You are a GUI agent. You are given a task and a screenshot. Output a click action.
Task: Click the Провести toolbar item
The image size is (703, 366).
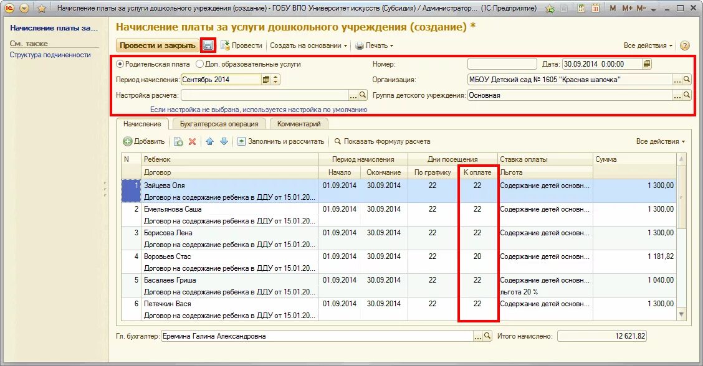[242, 45]
